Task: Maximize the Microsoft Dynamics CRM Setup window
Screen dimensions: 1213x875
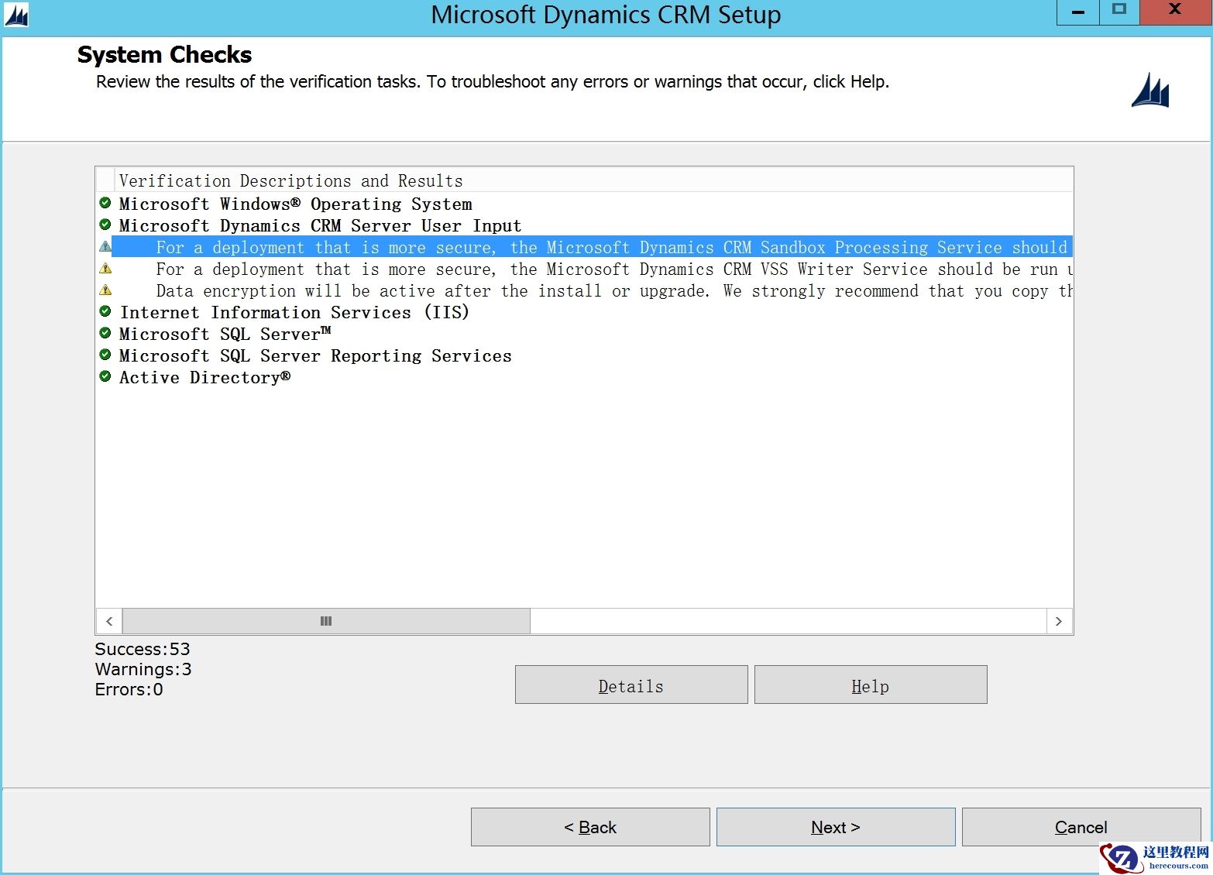Action: 1119,12
